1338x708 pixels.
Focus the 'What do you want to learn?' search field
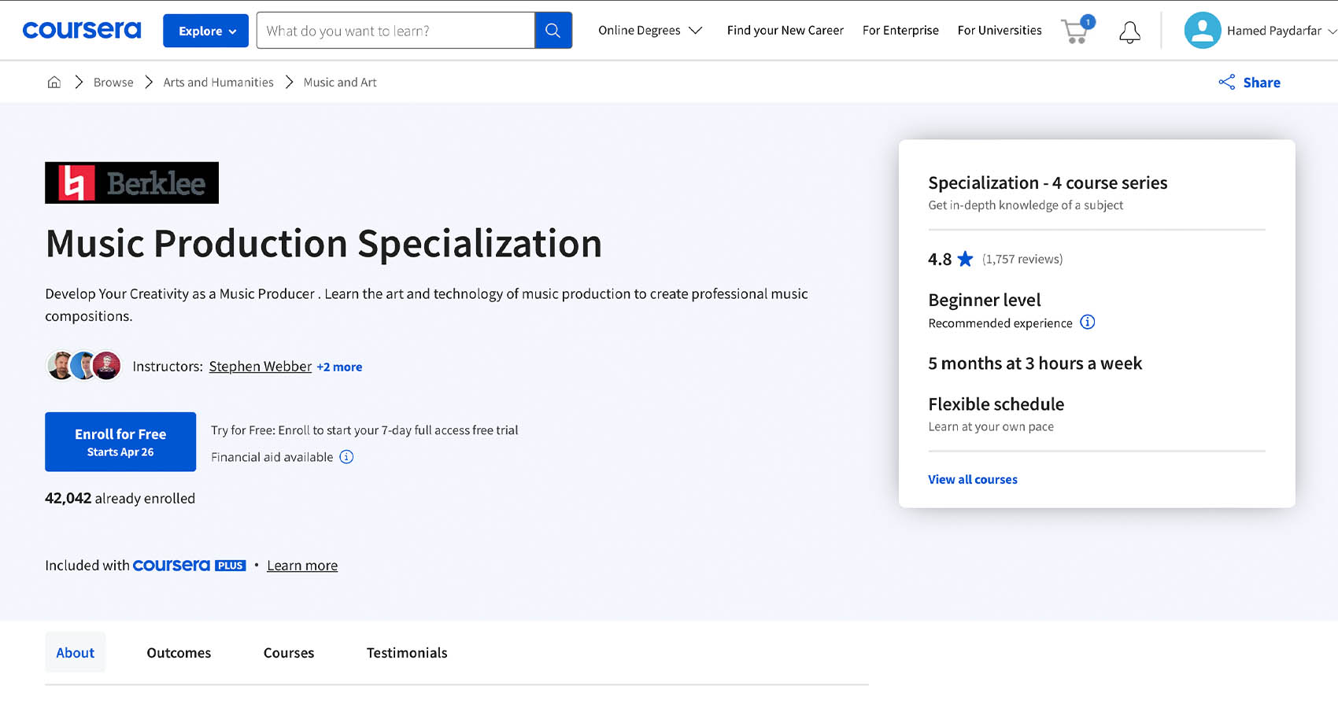point(396,31)
